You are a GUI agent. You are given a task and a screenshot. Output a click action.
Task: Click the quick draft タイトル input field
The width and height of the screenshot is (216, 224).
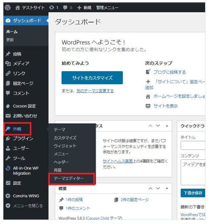193,145
